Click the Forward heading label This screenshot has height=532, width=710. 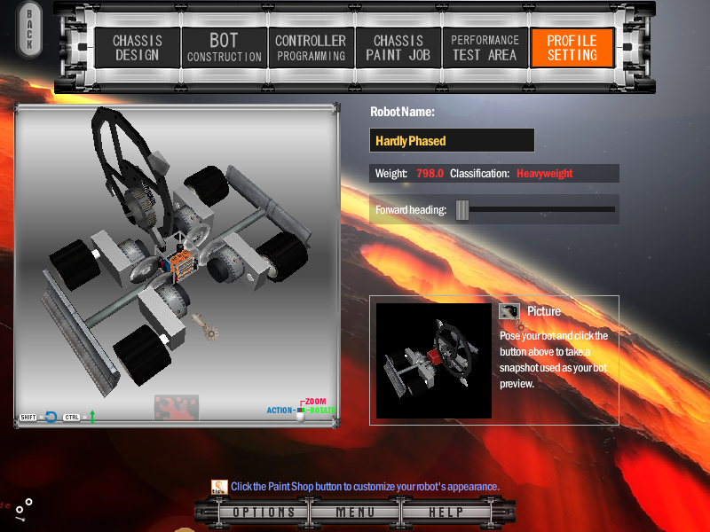(x=411, y=210)
